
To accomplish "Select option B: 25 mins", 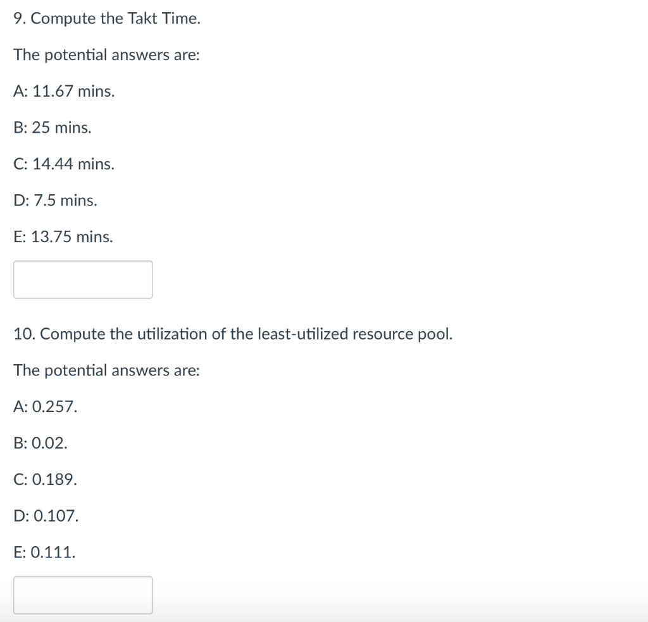I will (52, 128).
